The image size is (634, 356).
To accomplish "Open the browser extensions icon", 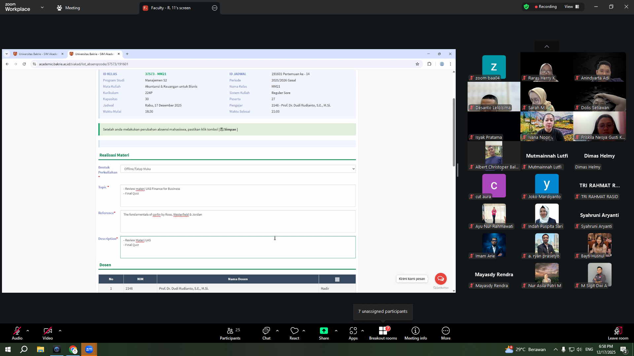I will 429,64.
